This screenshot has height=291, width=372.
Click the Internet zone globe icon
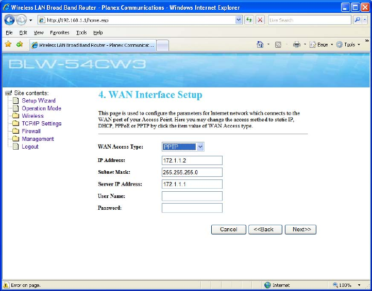[x=267, y=285]
